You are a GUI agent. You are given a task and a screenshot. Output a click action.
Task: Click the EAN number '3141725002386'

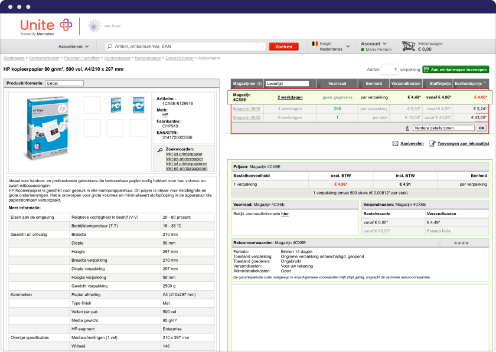(177, 137)
